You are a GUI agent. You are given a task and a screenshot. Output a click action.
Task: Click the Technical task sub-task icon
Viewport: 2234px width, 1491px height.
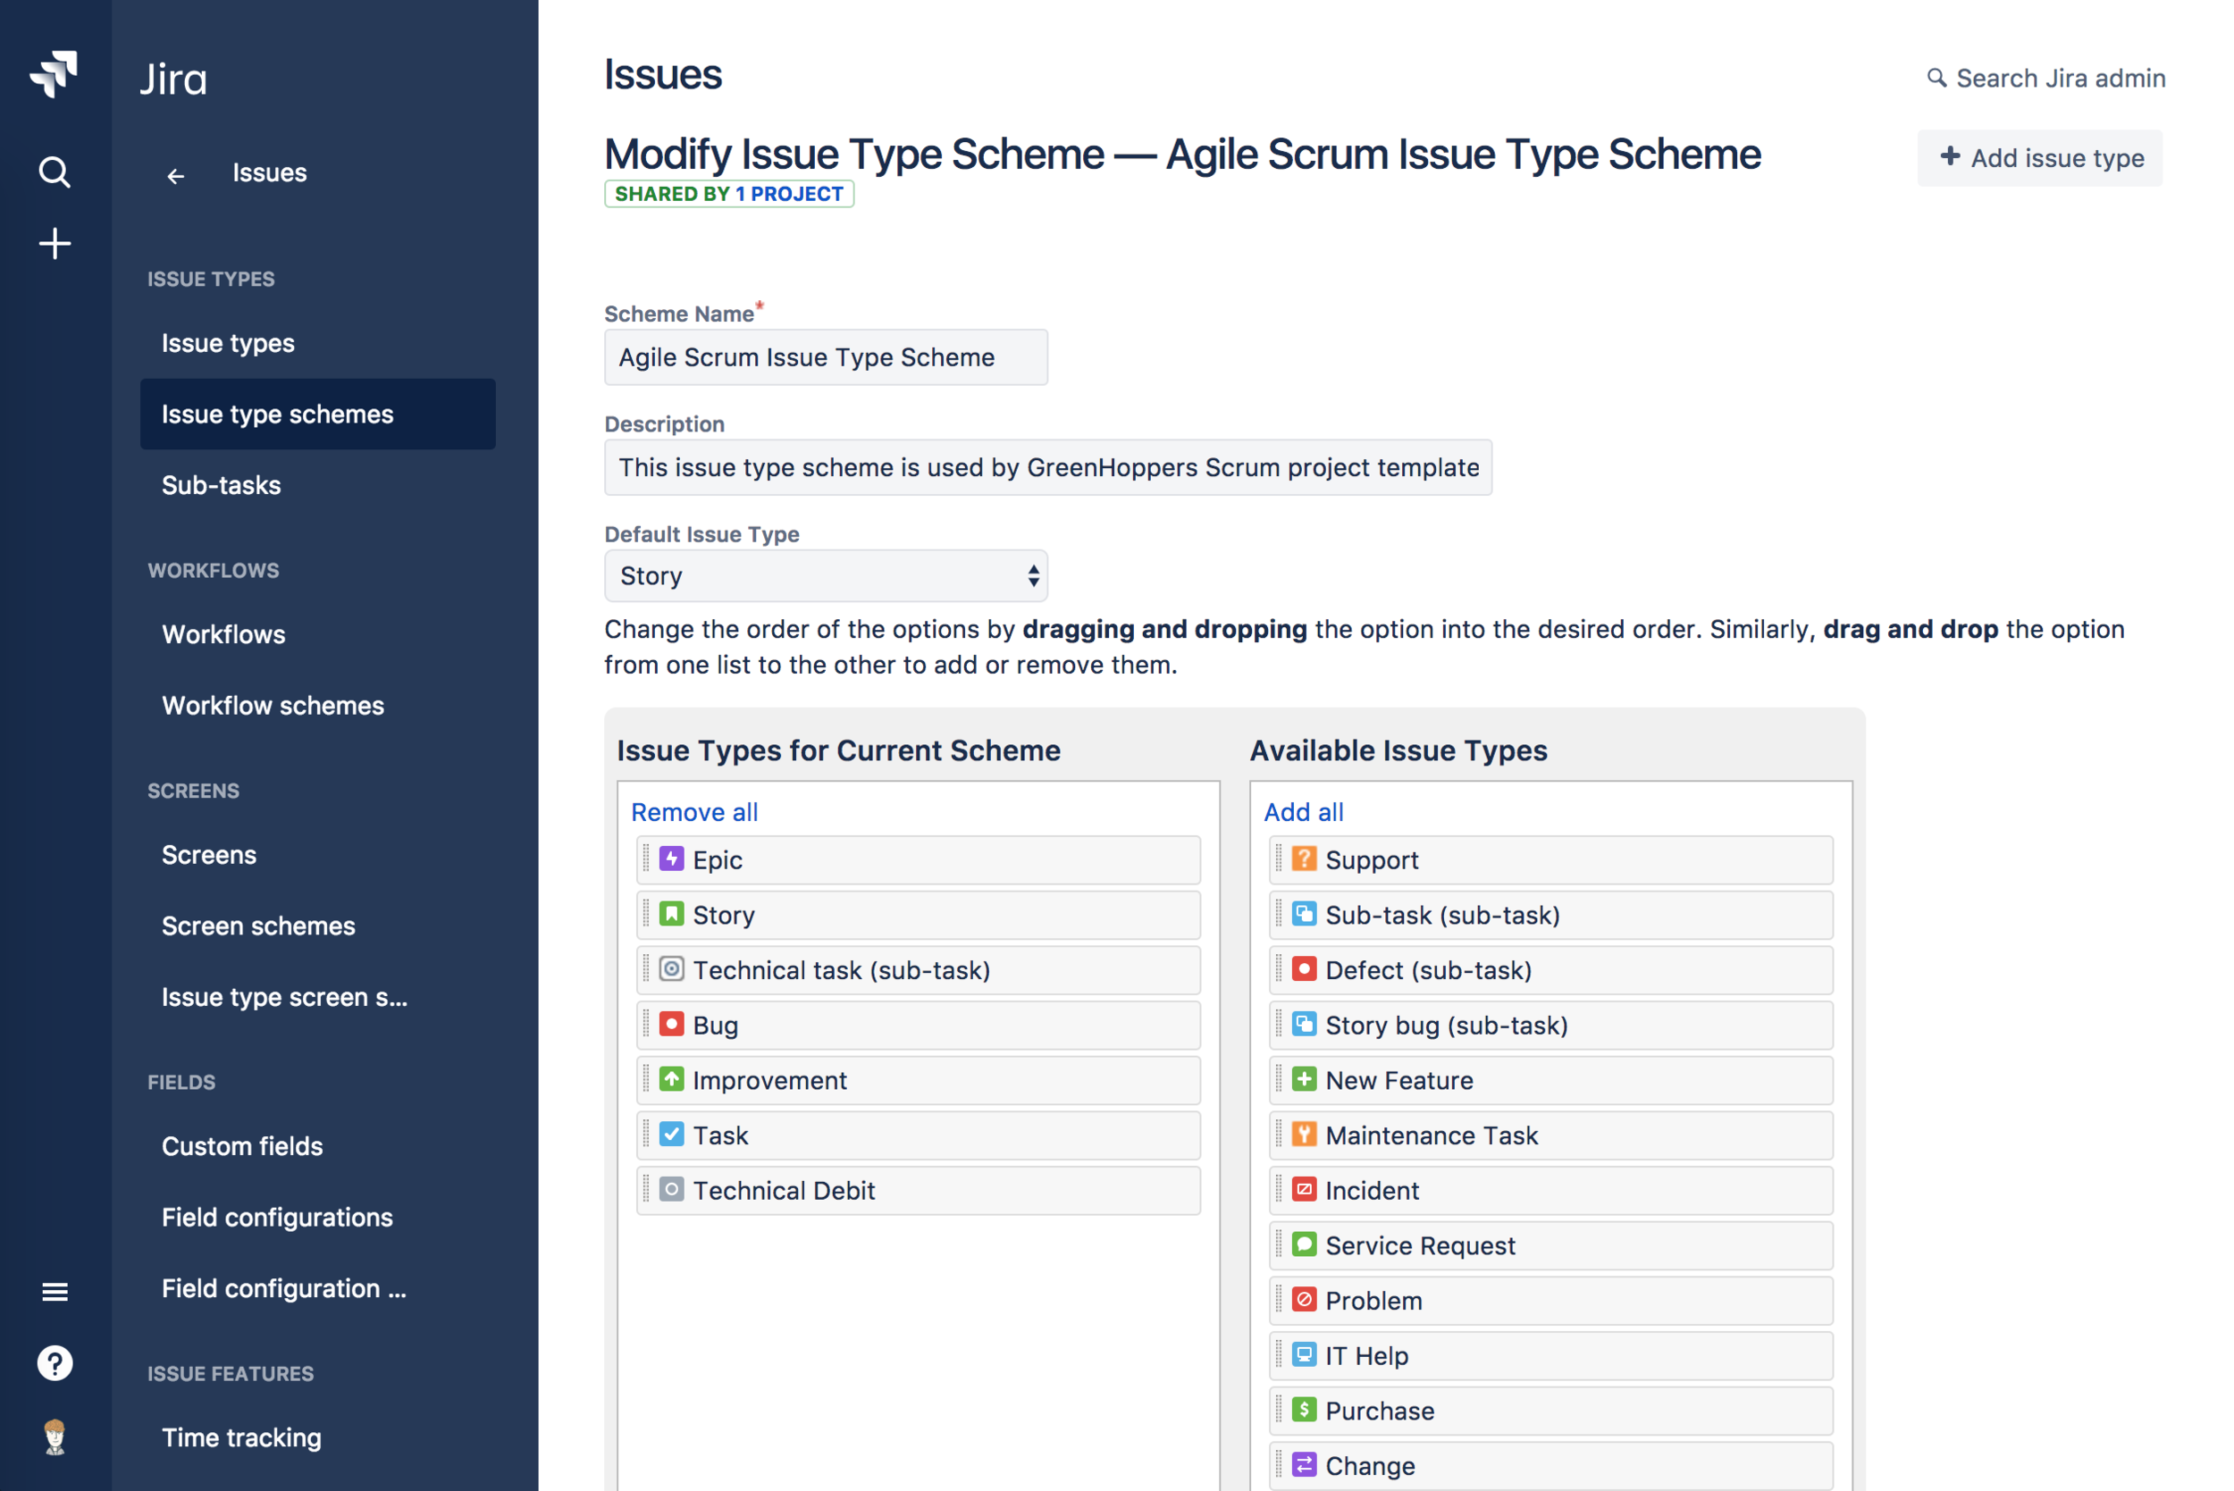[x=671, y=969]
